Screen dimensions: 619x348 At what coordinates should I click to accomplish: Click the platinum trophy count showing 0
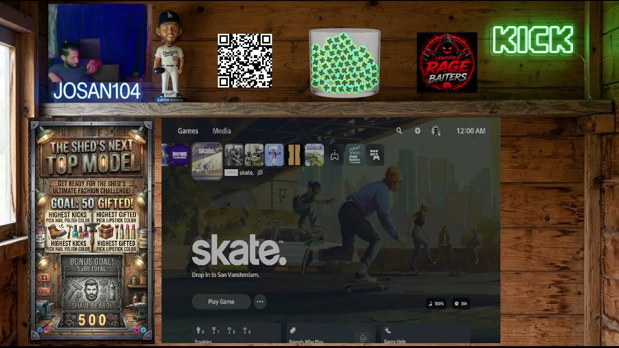pos(200,331)
